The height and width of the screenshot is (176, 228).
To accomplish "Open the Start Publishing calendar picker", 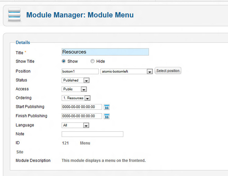I will click(x=107, y=107).
